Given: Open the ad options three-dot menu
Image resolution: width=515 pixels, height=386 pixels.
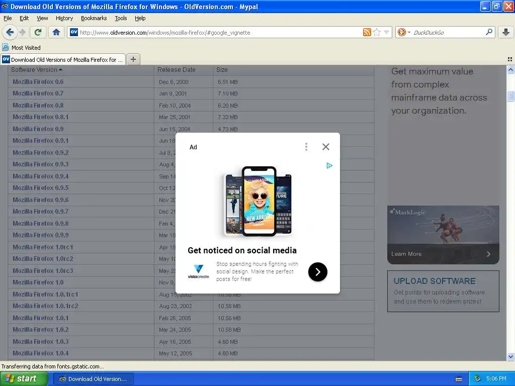Looking at the screenshot, I should [306, 147].
